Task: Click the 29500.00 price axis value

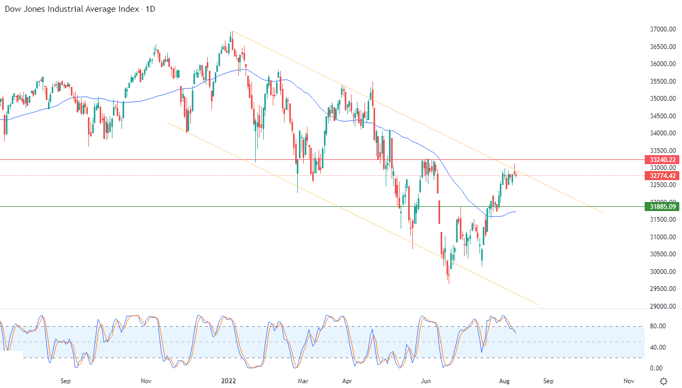Action: (x=662, y=289)
